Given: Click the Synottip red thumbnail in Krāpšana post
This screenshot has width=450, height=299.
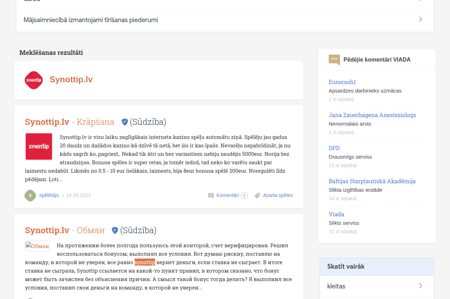Looking at the screenshot, I should (39, 147).
